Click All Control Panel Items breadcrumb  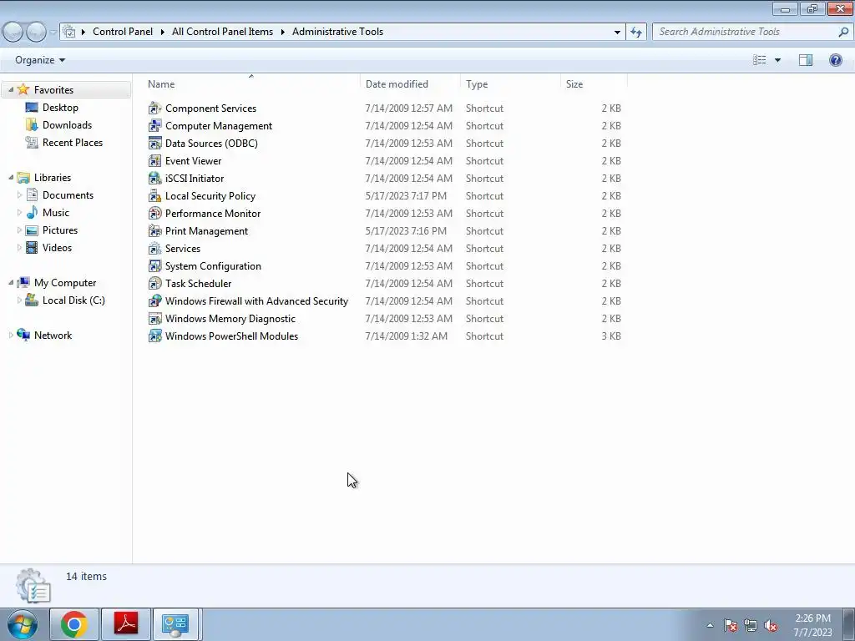click(222, 32)
